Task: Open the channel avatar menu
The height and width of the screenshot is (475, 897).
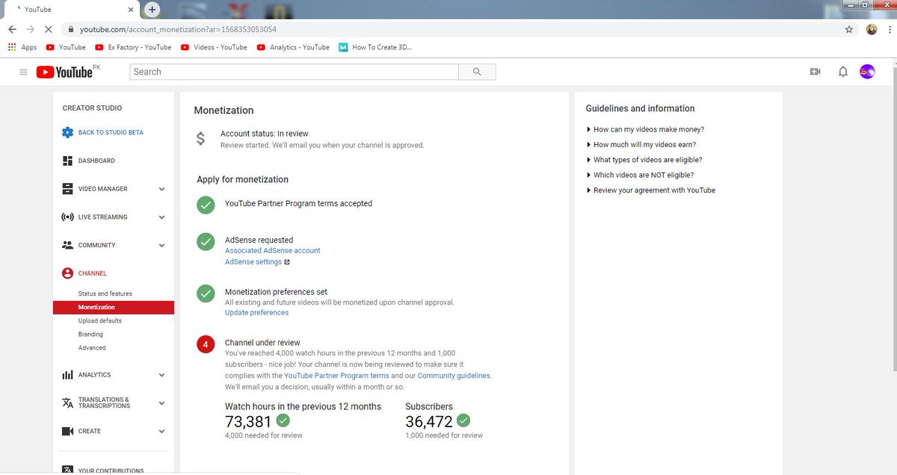Action: coord(867,72)
